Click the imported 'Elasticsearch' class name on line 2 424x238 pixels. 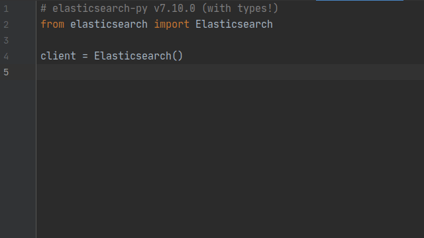click(x=234, y=24)
